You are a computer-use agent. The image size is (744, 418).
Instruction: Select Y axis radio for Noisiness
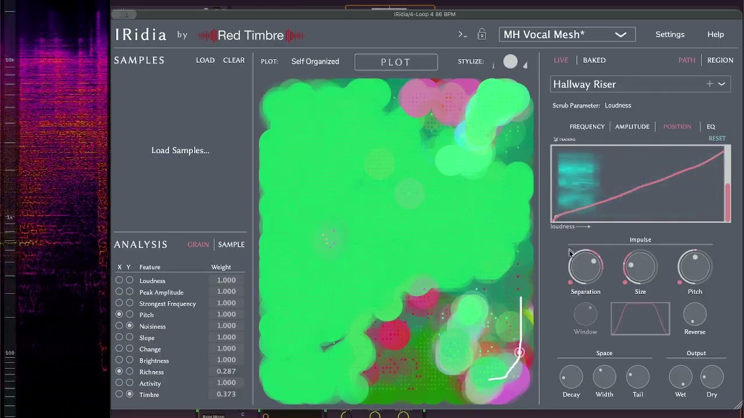coord(130,326)
